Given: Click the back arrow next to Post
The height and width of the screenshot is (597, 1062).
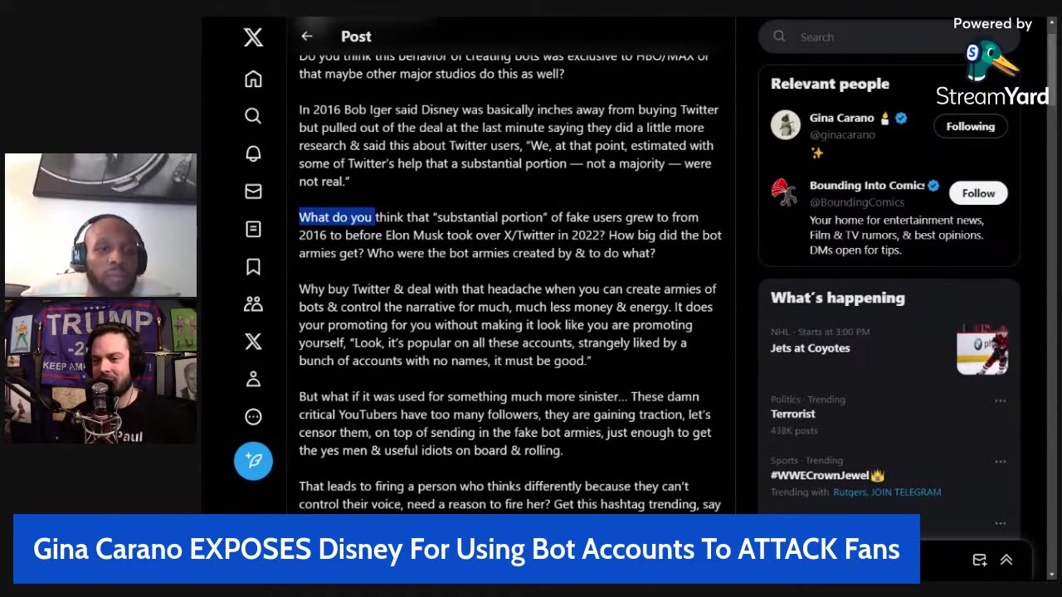Looking at the screenshot, I should click(x=307, y=36).
